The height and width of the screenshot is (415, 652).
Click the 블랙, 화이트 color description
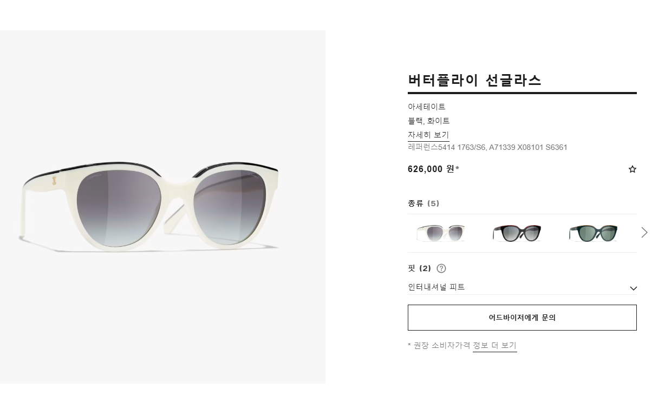[x=429, y=121]
